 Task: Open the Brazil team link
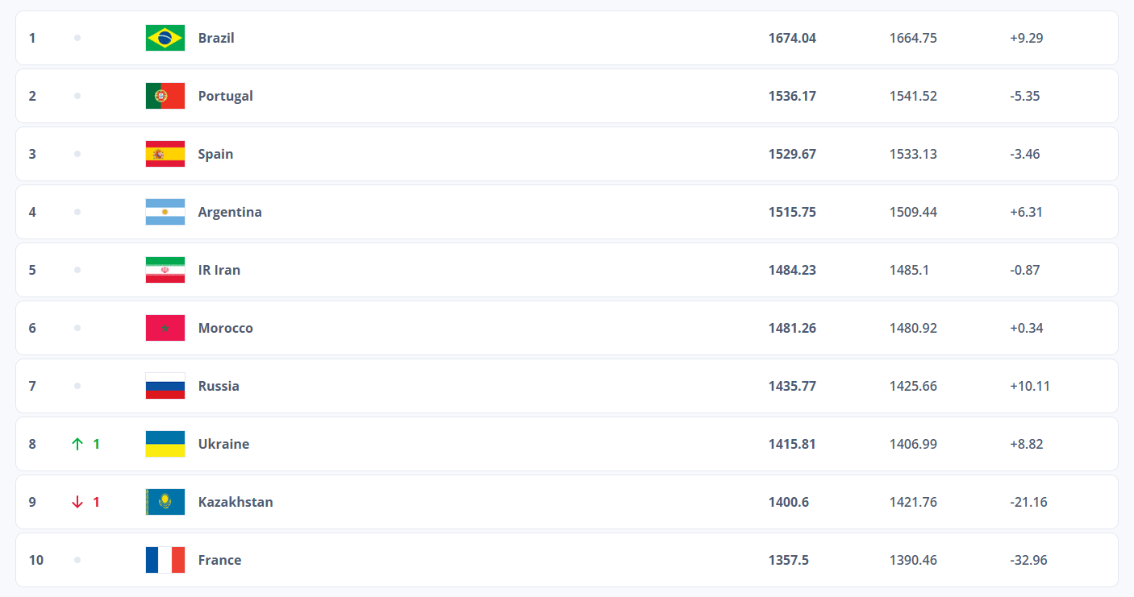pos(216,38)
